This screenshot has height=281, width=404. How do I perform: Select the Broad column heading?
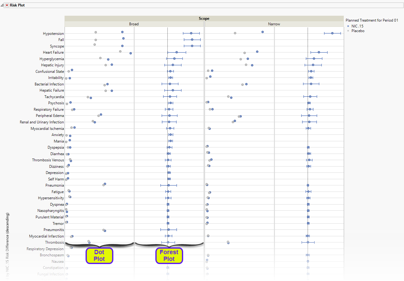click(x=134, y=24)
